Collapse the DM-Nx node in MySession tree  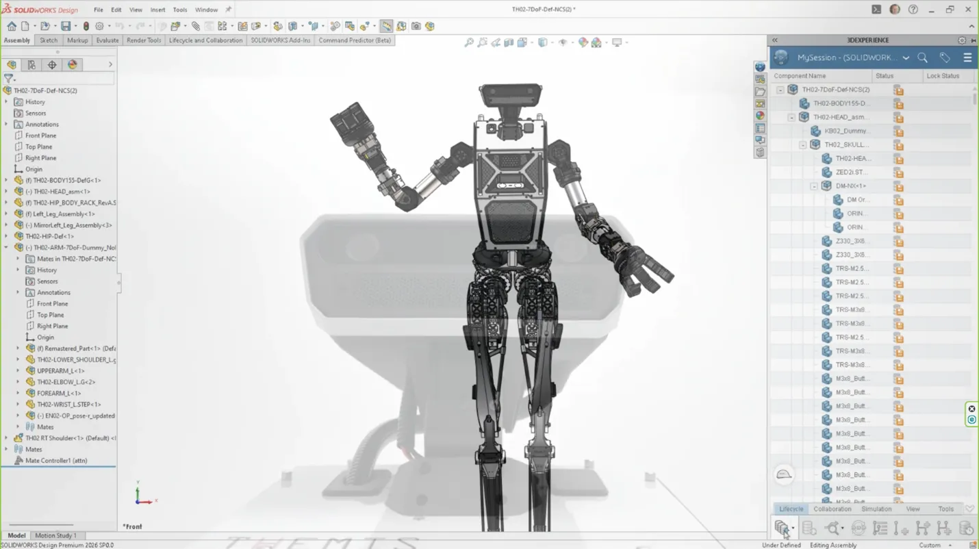(815, 186)
